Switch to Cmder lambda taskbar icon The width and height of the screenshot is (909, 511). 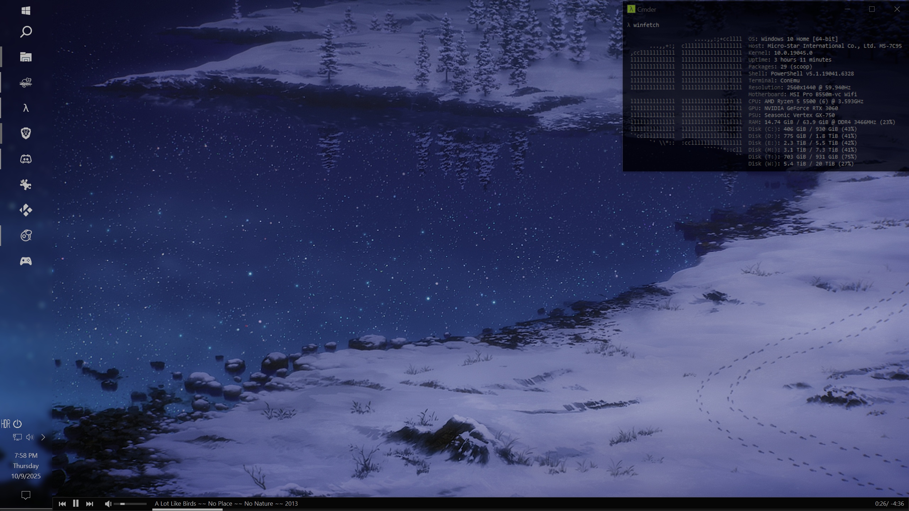(26, 108)
